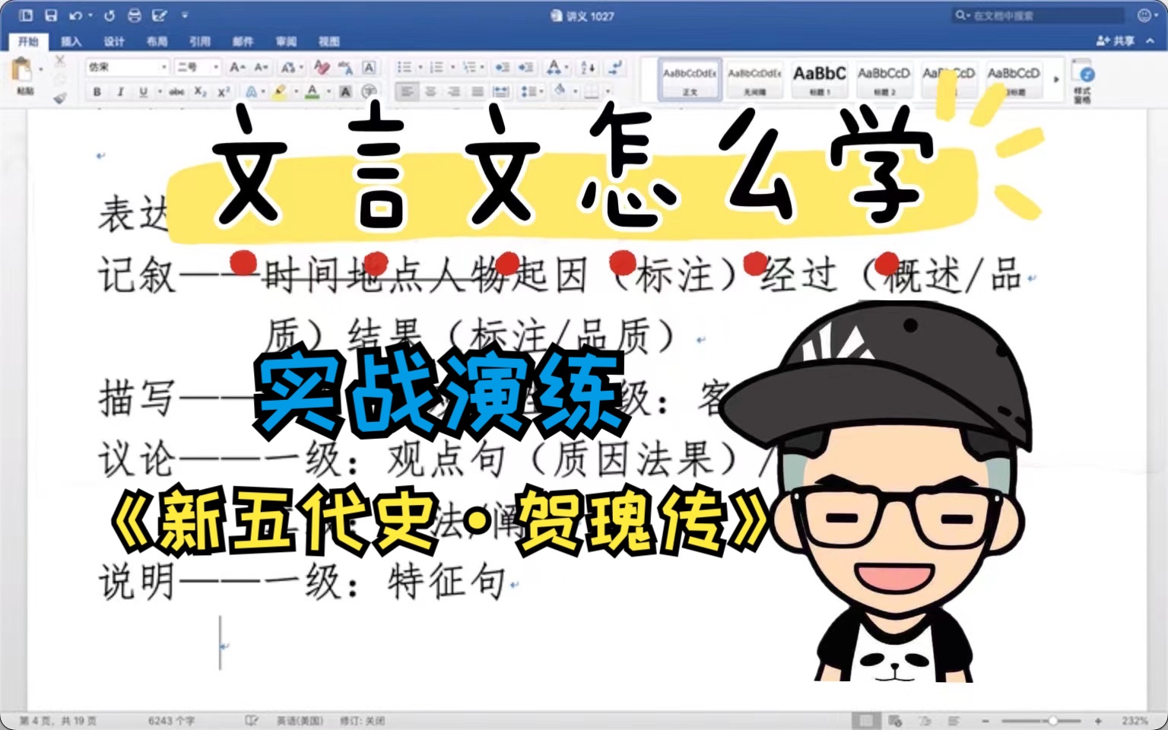The width and height of the screenshot is (1168, 730).
Task: Click the character shading A icon
Action: [345, 91]
